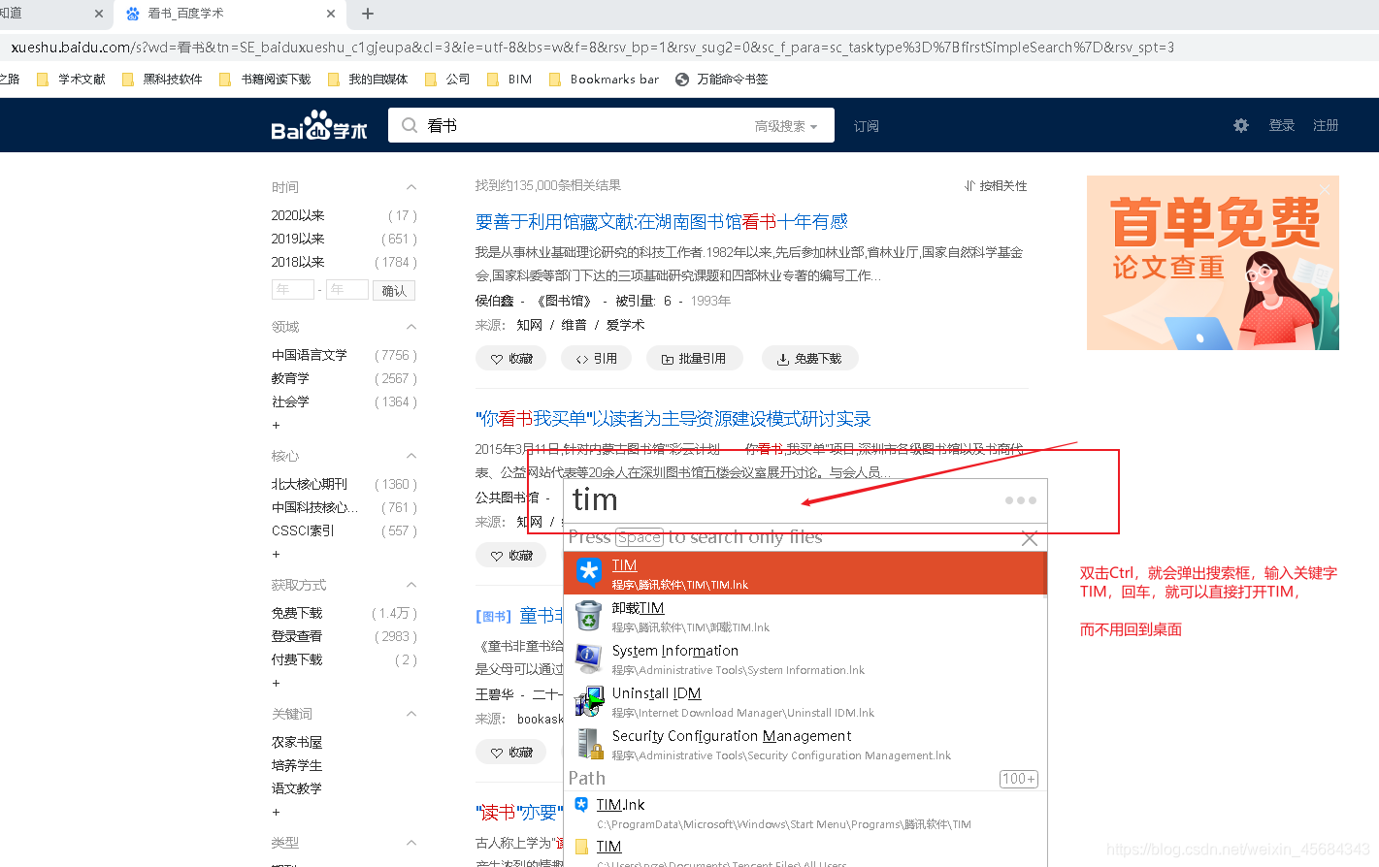The height and width of the screenshot is (867, 1379).
Task: Open 高级搜索 dropdown in search box
Action: pos(786,126)
